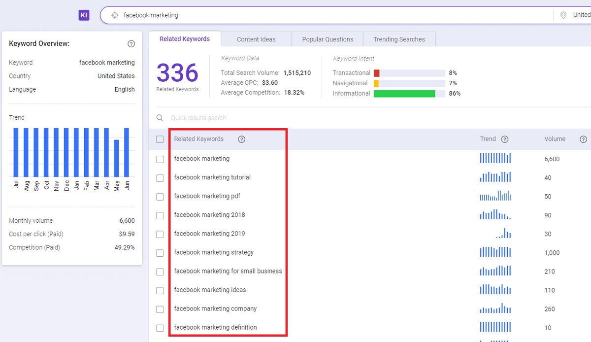Screen dimensions: 591x342
Task: Open the Popular Questions tab
Action: [328, 39]
